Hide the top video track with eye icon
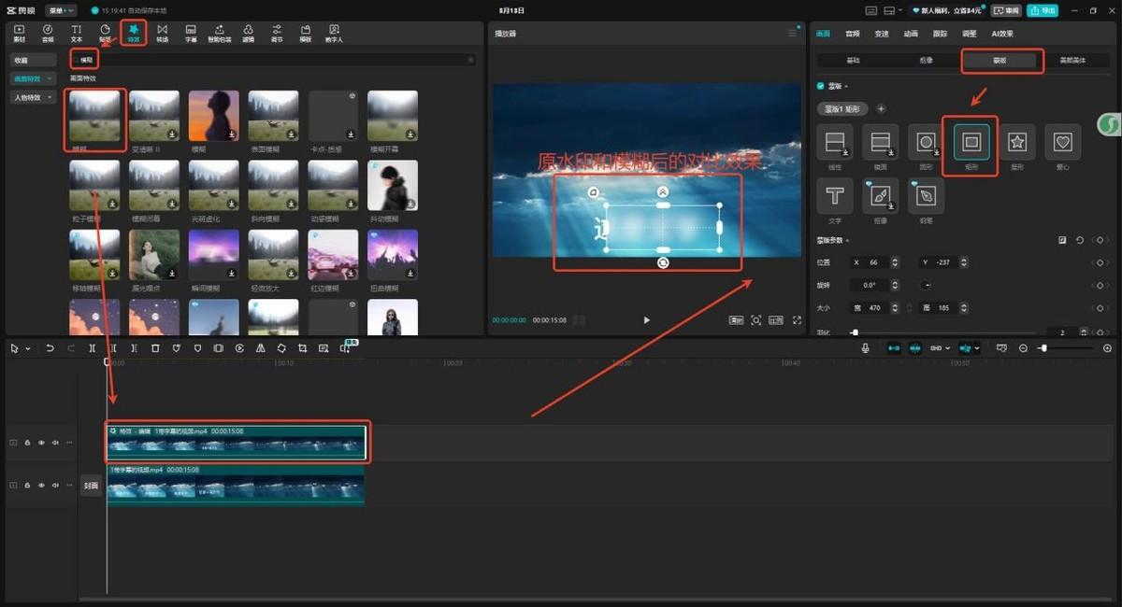Viewport: 1122px width, 607px height. 41,443
